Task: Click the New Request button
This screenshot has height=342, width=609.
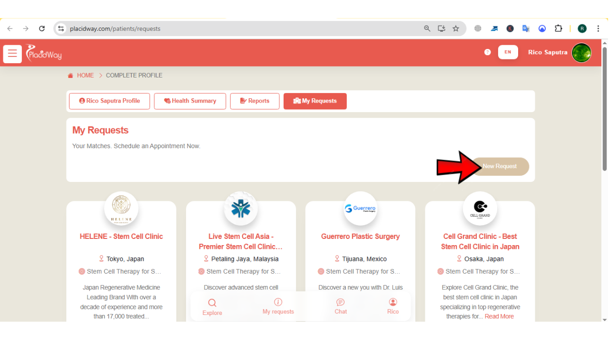Action: coord(500,167)
